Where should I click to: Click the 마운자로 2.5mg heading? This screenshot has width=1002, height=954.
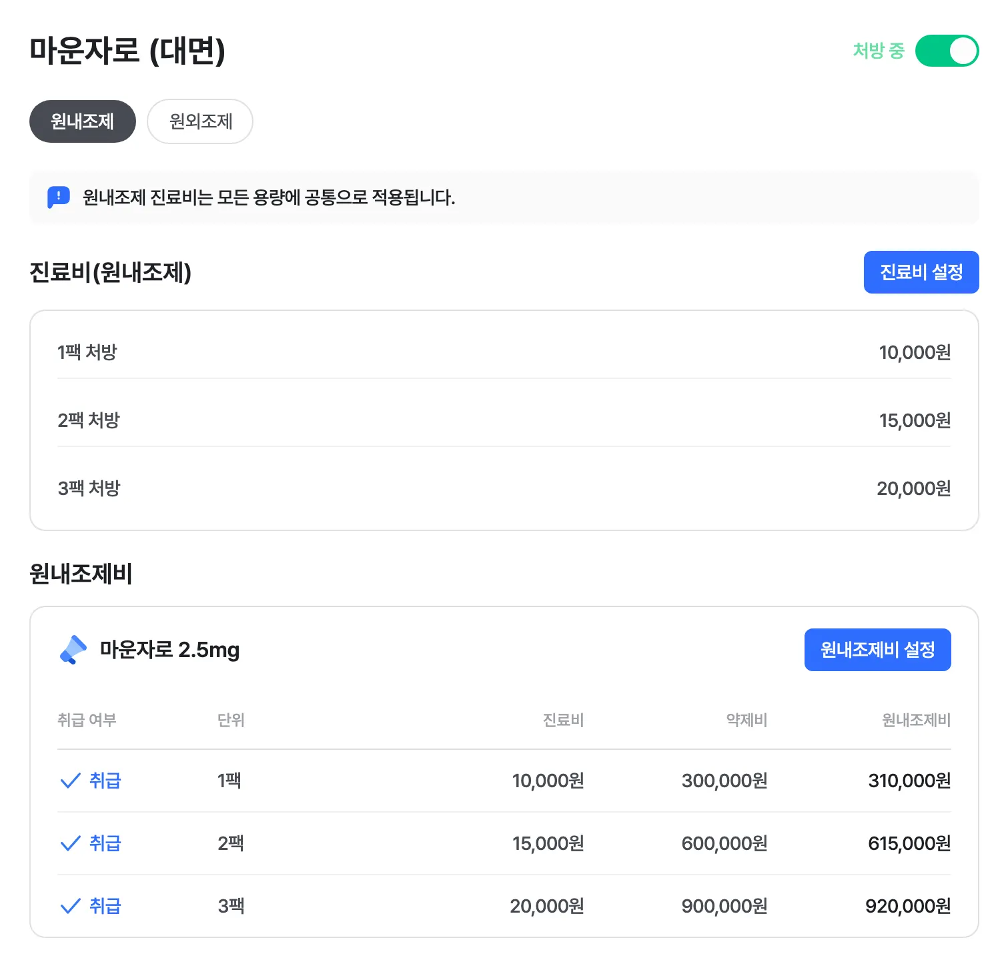[x=169, y=650]
